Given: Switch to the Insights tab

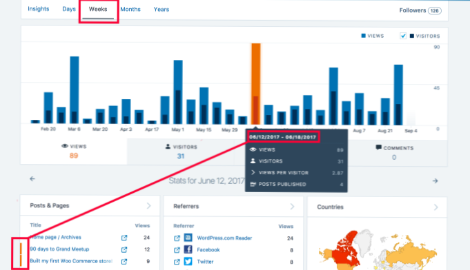Looking at the screenshot, I should tap(39, 9).
